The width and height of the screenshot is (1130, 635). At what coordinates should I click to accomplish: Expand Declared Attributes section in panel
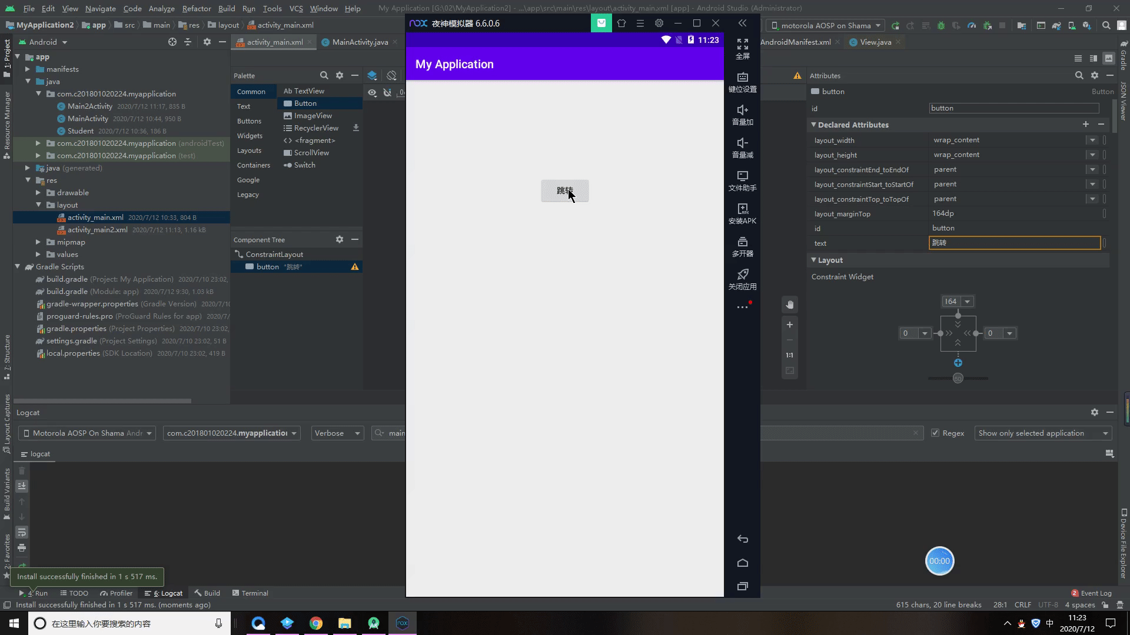tap(813, 125)
